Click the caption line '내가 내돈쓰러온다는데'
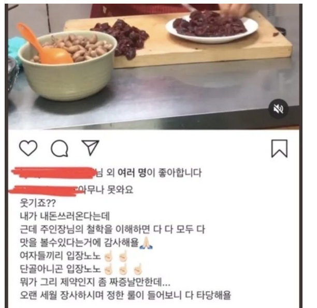 [x=65, y=216]
